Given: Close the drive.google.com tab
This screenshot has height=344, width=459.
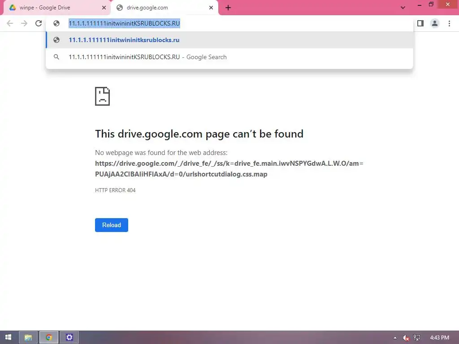Looking at the screenshot, I should point(211,8).
